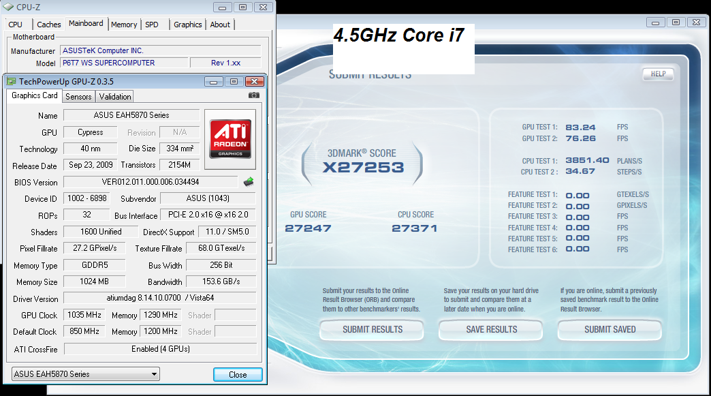Maximize the GPU-Z window
Viewport: 711px width, 396px height.
point(234,82)
